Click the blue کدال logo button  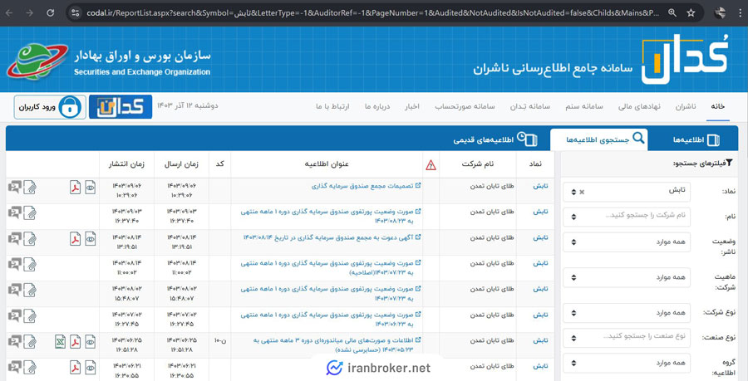point(121,107)
